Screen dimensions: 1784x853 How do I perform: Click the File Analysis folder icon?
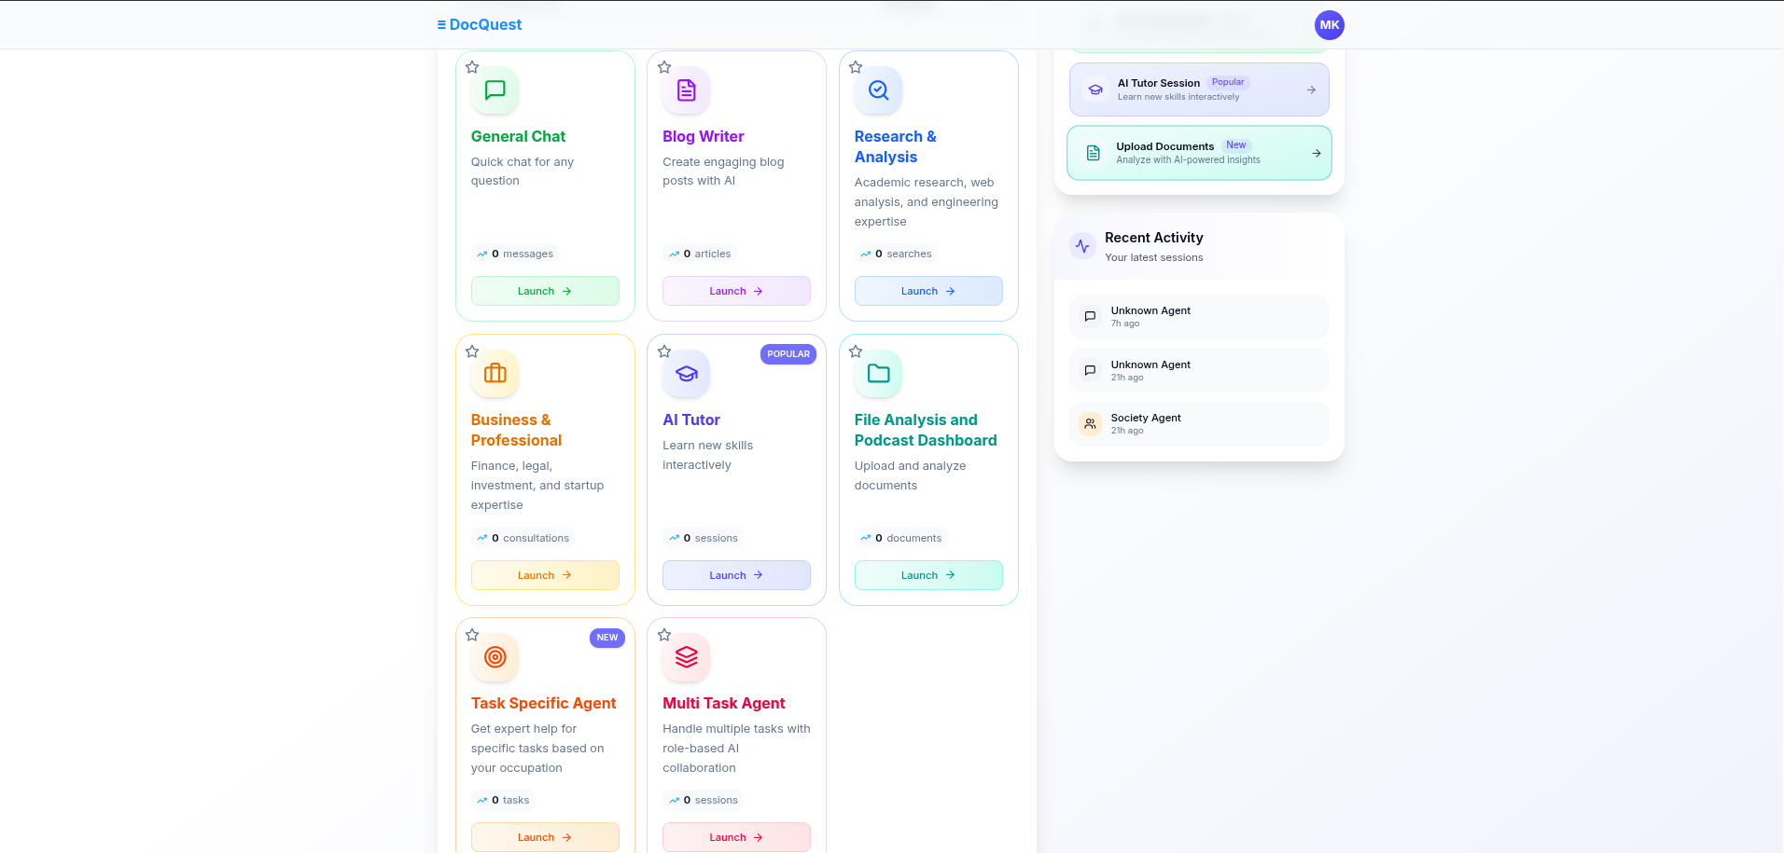[x=877, y=374]
